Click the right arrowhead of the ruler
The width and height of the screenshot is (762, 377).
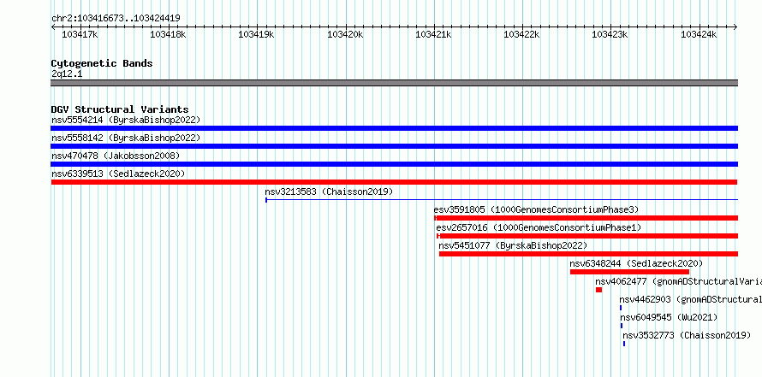[735, 27]
